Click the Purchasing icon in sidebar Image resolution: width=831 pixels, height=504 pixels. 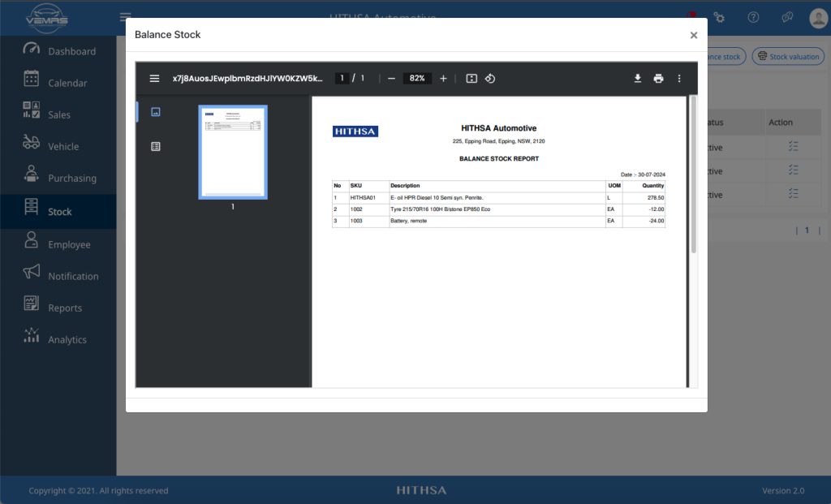pyautogui.click(x=32, y=174)
